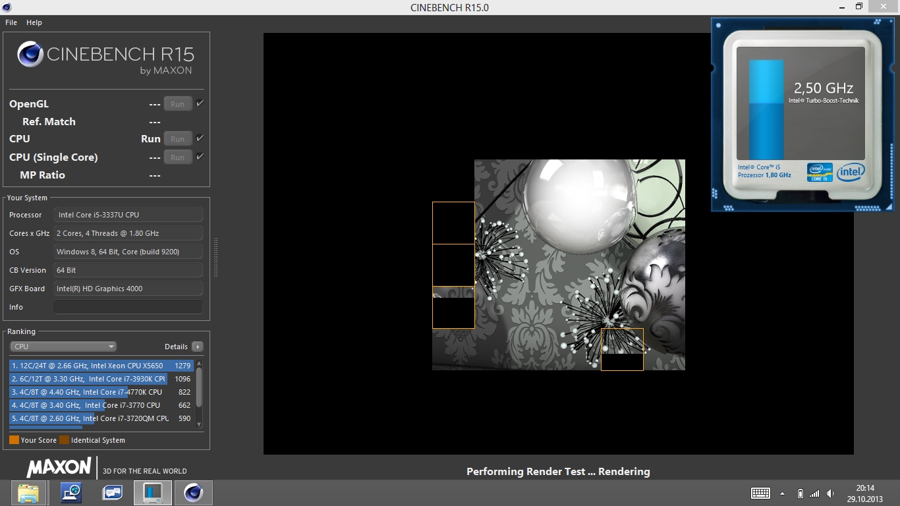Click the status text Performing Render Test

tap(558, 471)
